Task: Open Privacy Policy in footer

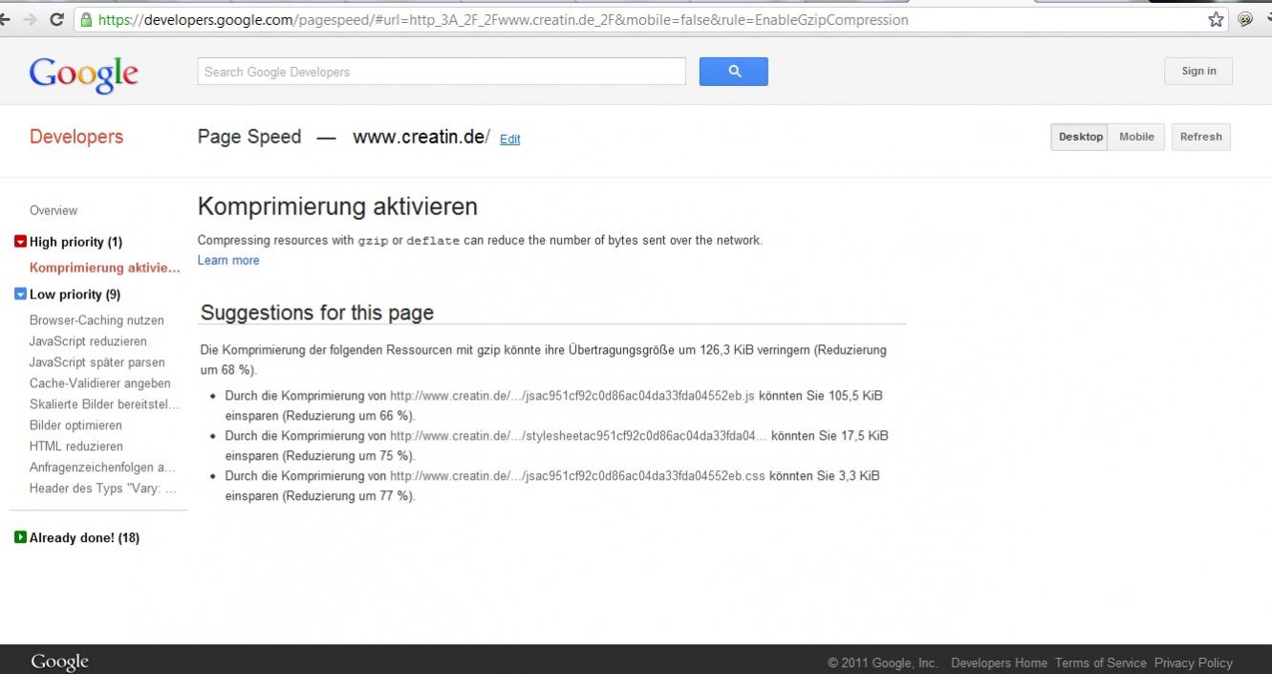Action: coord(1193,663)
